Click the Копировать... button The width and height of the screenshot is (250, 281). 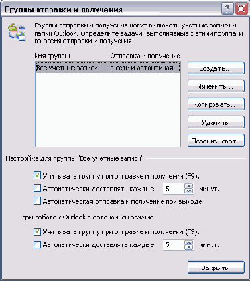(x=216, y=104)
